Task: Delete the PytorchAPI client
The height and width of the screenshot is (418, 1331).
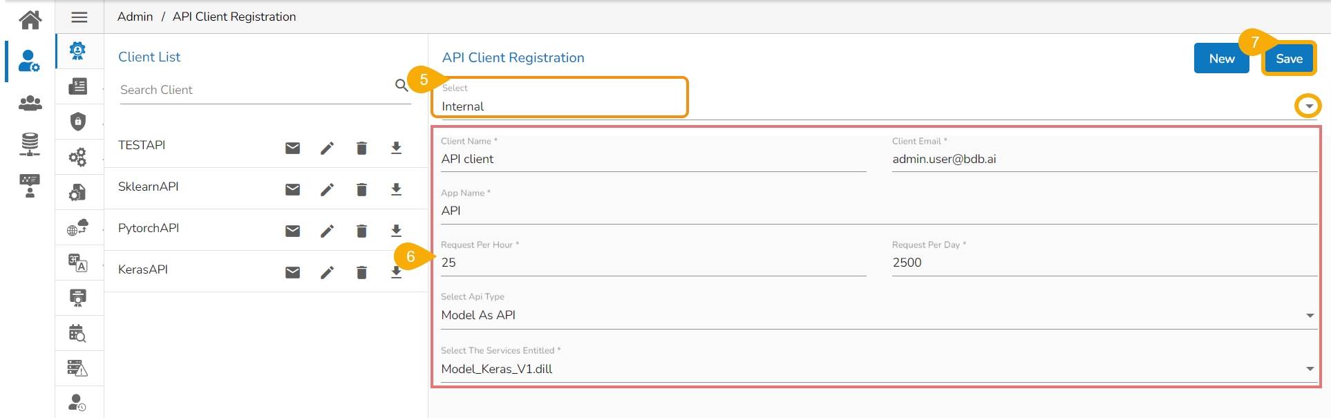Action: 361,231
